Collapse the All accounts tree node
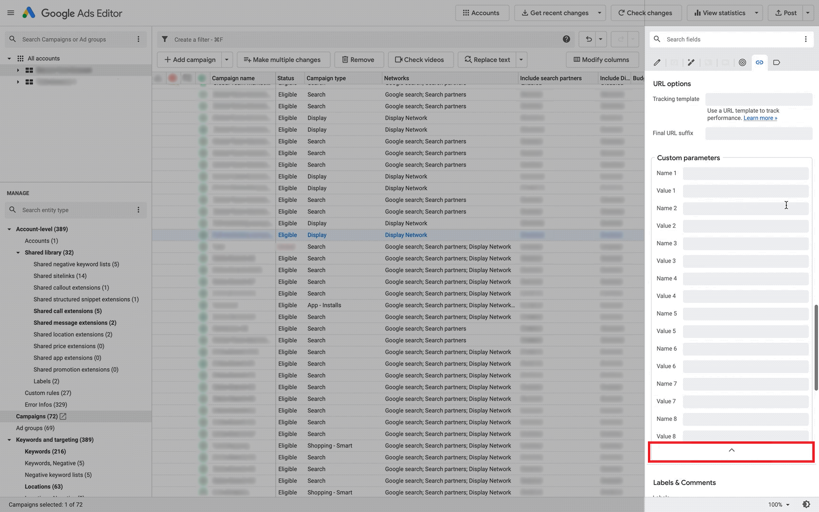Image resolution: width=819 pixels, height=512 pixels. pyautogui.click(x=9, y=58)
